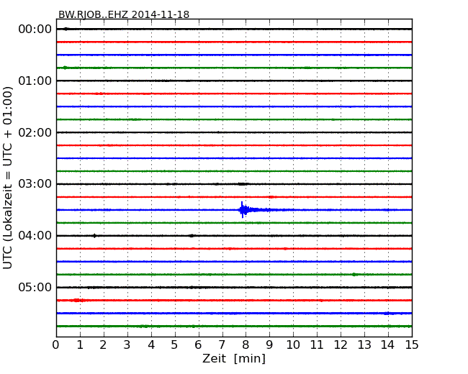Click the 02:00 time label
The image size is (468, 374).
(x=35, y=132)
